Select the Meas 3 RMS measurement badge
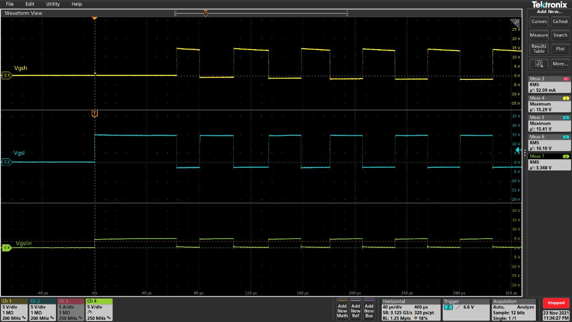Screen dimensions: 572x322 [x=549, y=84]
